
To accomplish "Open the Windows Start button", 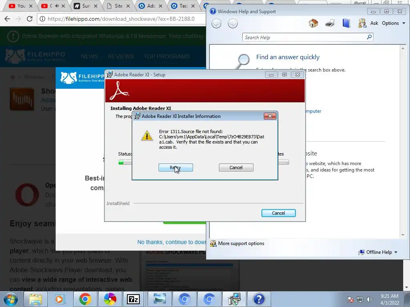I will (x=11, y=299).
